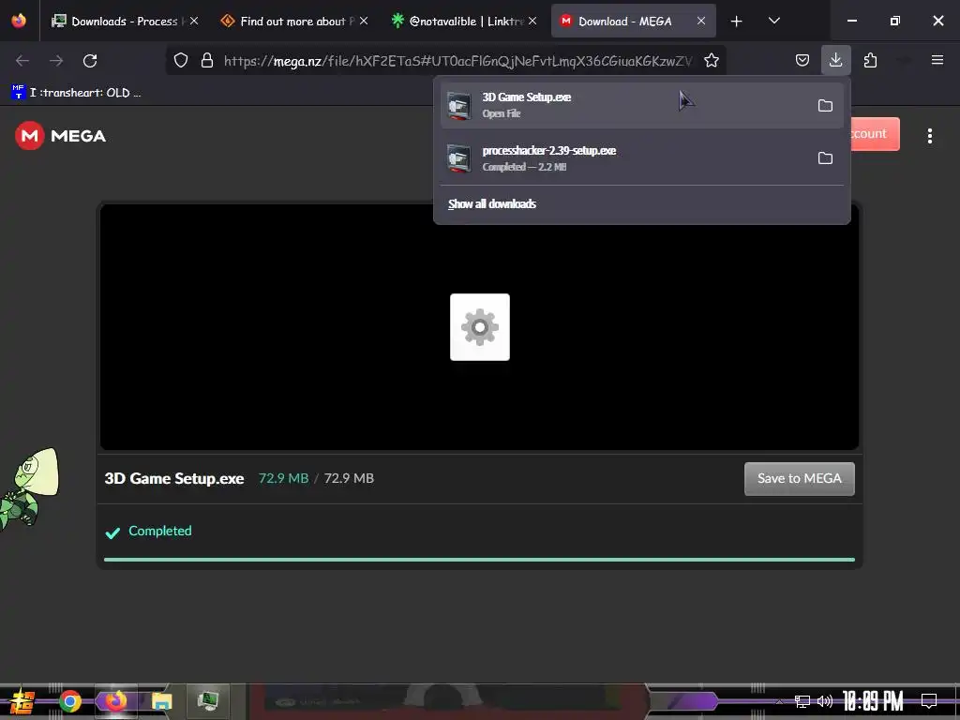
Task: Open the volume tray icon
Action: pos(825,701)
